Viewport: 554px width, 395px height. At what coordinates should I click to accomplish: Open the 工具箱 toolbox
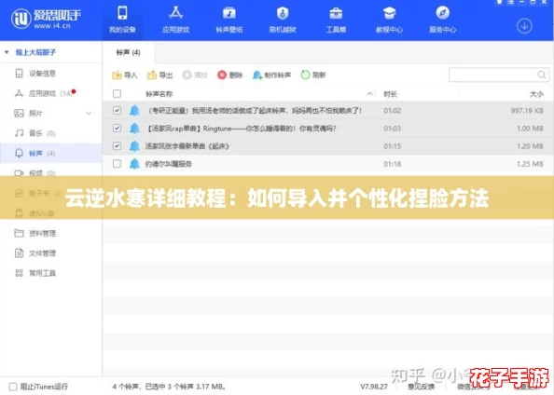pos(336,20)
